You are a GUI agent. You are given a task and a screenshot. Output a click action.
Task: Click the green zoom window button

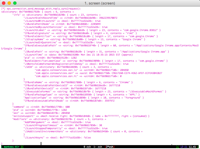(x=15, y=3)
